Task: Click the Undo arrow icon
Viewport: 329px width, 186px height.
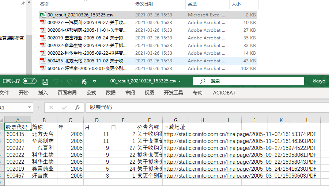Action: coord(56,81)
